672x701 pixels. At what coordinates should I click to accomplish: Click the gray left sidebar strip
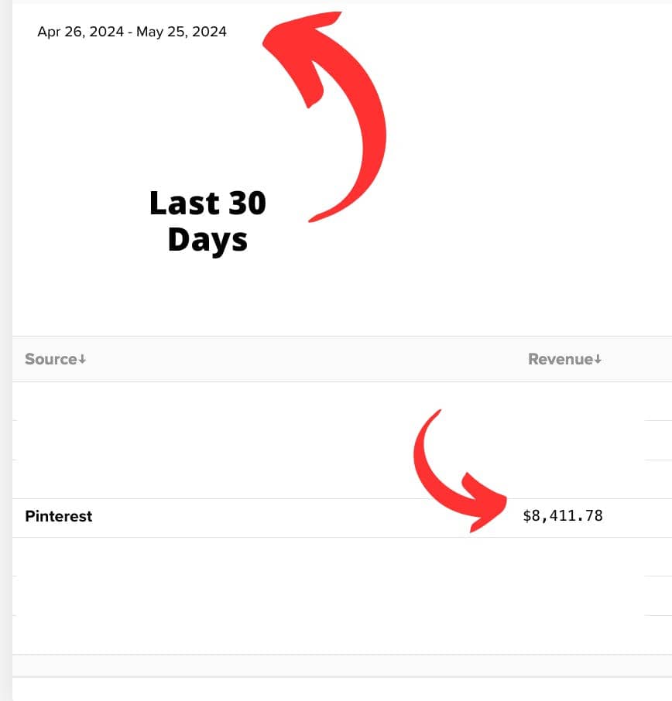6,350
